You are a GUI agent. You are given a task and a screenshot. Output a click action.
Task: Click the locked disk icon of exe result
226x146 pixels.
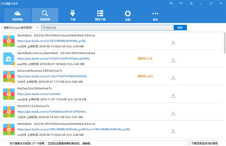pyautogui.click(x=9, y=59)
